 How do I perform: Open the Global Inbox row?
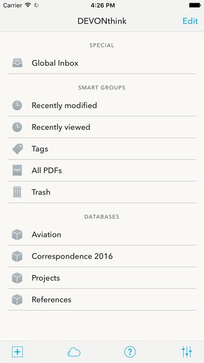[x=102, y=63]
